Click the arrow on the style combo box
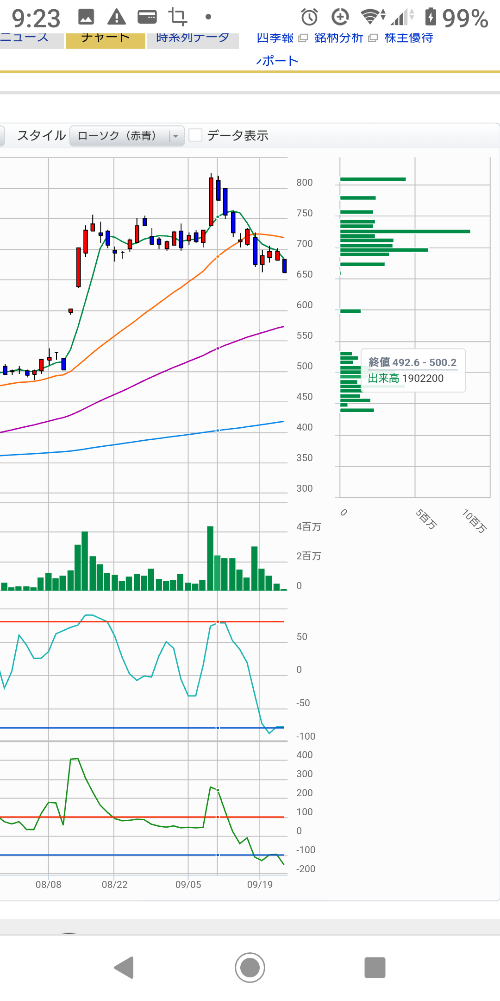 [x=176, y=136]
